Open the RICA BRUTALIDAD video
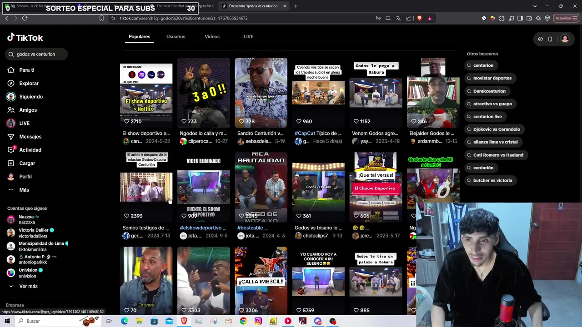The image size is (582, 327). 261,187
